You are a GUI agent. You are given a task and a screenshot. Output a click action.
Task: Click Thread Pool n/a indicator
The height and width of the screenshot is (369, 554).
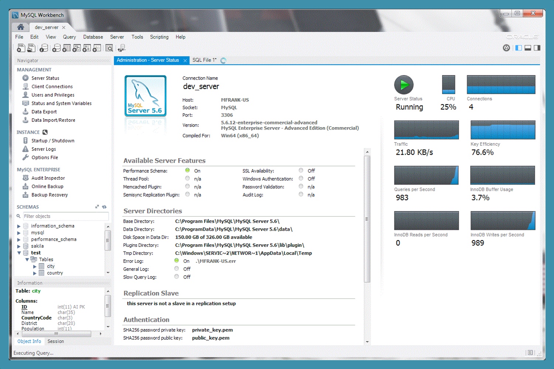(188, 179)
